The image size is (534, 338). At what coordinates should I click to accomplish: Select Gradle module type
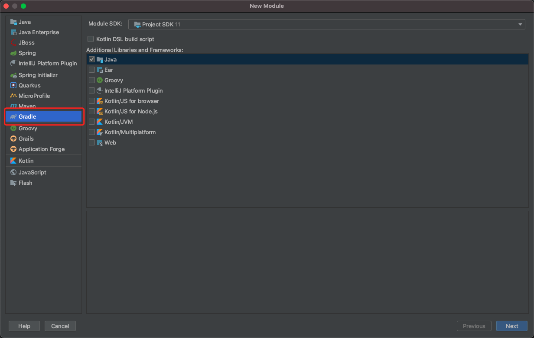pos(43,116)
